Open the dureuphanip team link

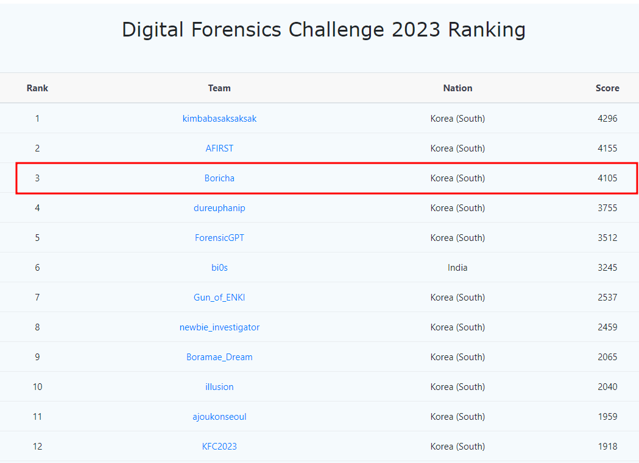click(219, 208)
